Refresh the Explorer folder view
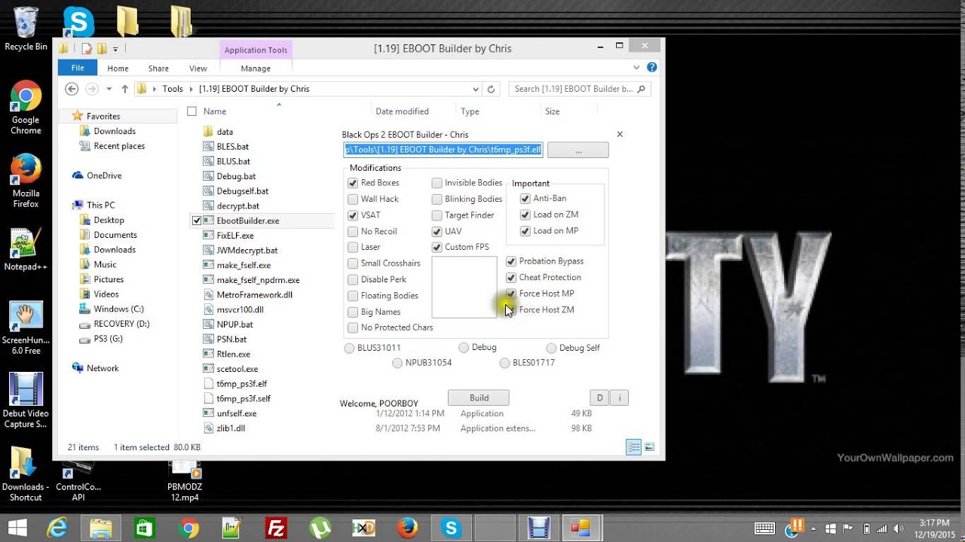The image size is (965, 542). [x=491, y=89]
